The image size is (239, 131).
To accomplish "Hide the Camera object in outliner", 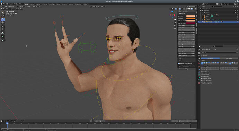I will pos(237,16).
